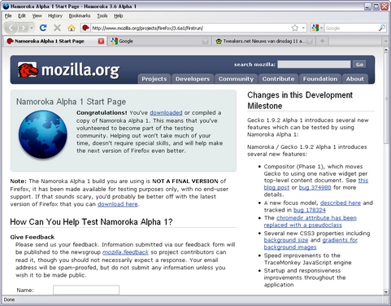Open the About navigation tab

[x=355, y=79]
